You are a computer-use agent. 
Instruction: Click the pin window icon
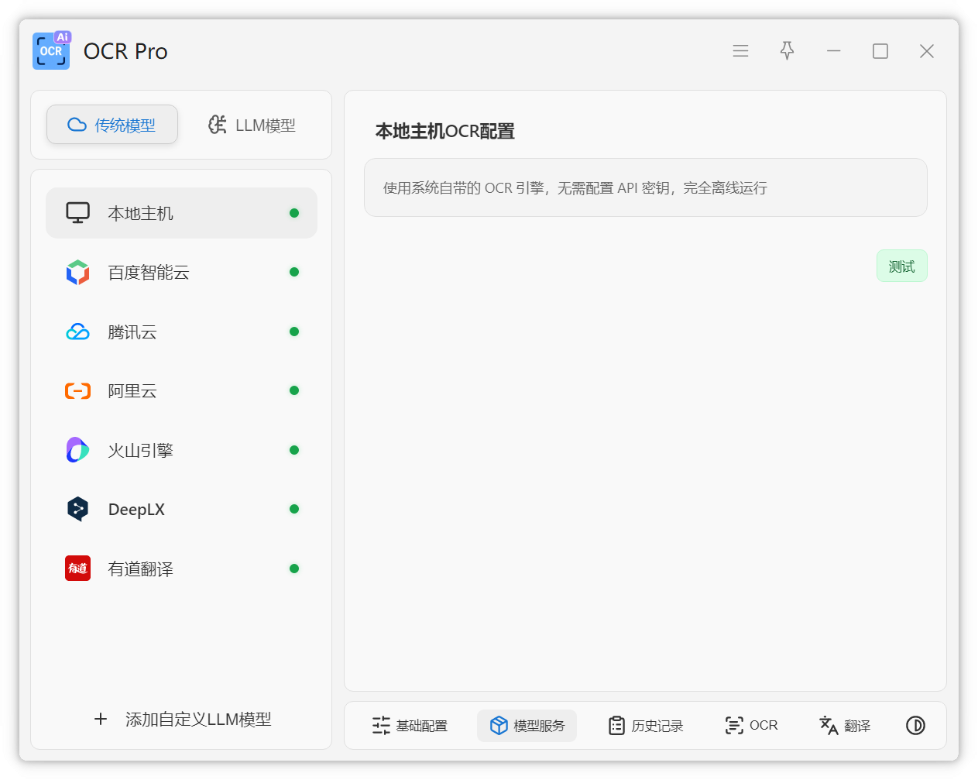click(787, 51)
